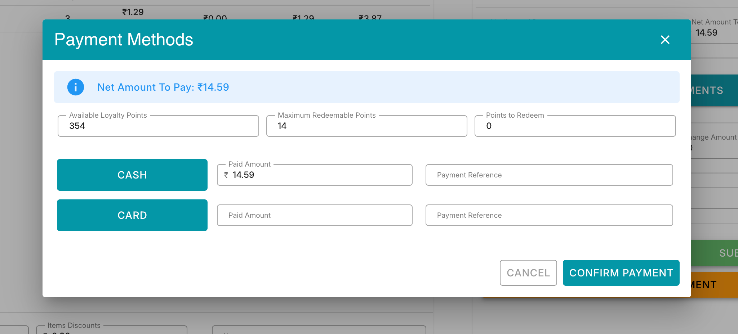738x334 pixels.
Task: Select the CARD payment button
Action: pyautogui.click(x=132, y=215)
